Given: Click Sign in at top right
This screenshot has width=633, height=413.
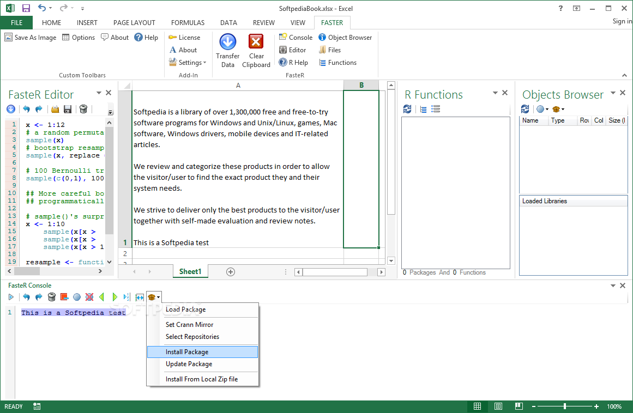Looking at the screenshot, I should [x=622, y=21].
